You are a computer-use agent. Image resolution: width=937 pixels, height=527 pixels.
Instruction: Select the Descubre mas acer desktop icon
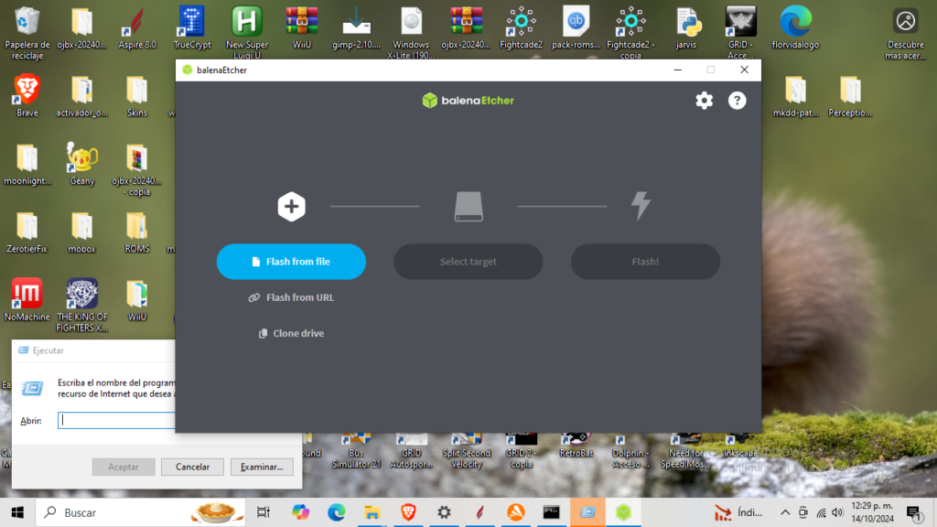(905, 33)
